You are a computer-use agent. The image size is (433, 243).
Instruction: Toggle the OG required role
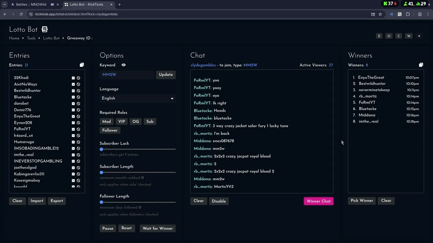pyautogui.click(x=136, y=122)
